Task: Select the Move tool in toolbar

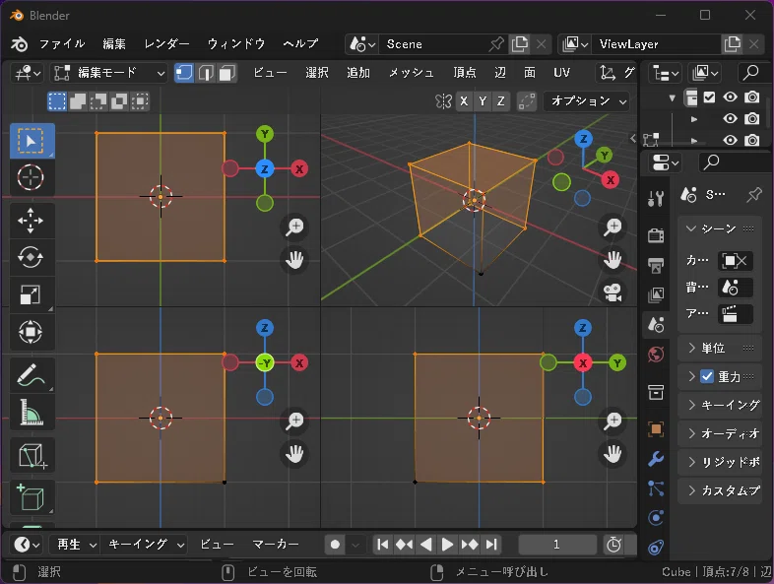Action: [31, 221]
